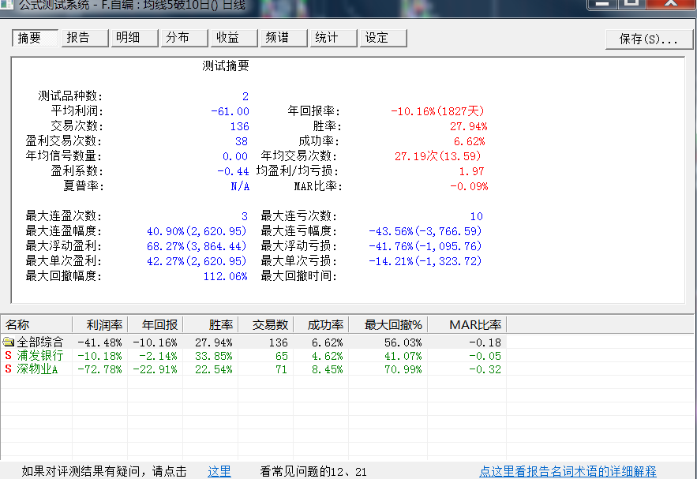Sort by the 利润率 column header
The width and height of the screenshot is (697, 479).
pos(100,325)
